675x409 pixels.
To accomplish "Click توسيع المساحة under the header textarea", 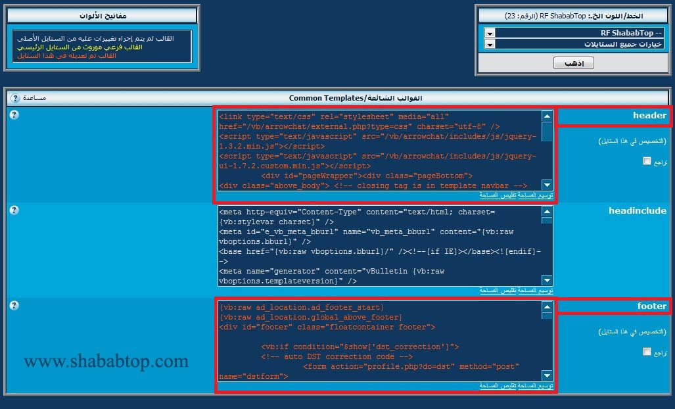I will click(x=535, y=195).
